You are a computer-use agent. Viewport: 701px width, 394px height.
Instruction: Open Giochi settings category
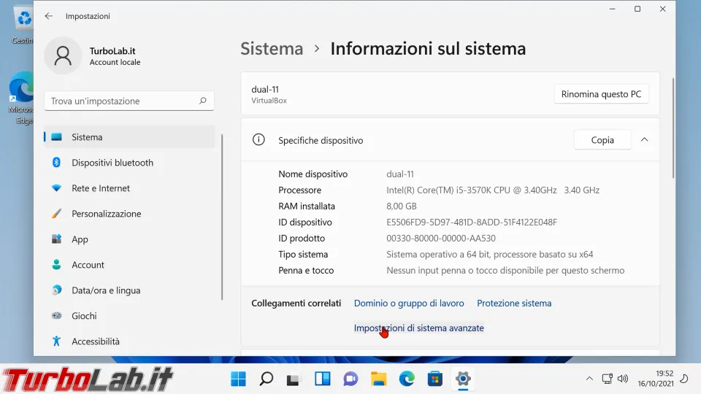tap(84, 316)
